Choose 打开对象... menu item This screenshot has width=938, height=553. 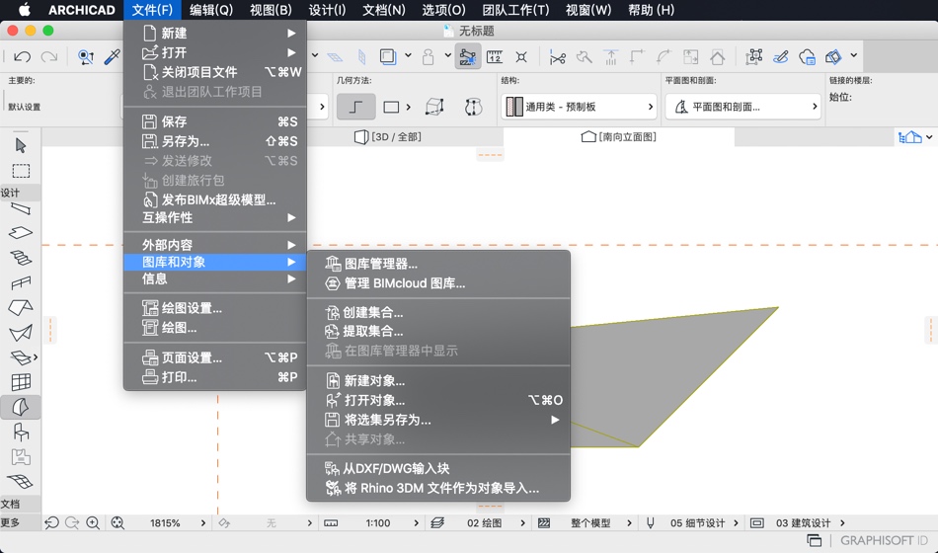point(437,400)
